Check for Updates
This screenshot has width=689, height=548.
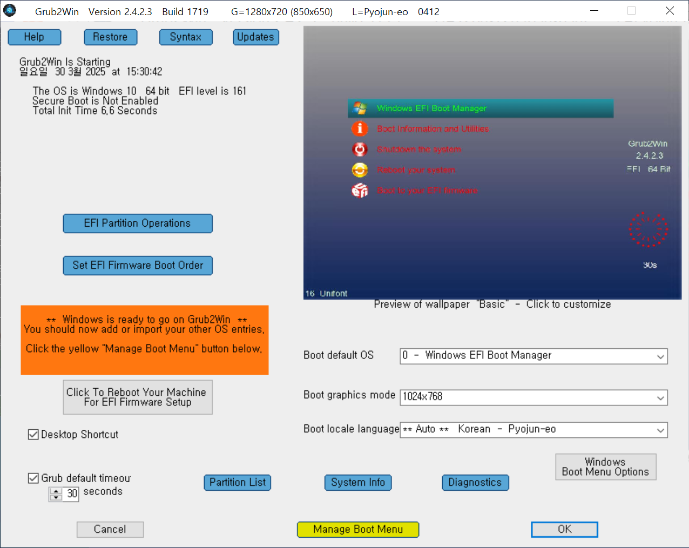coord(256,37)
